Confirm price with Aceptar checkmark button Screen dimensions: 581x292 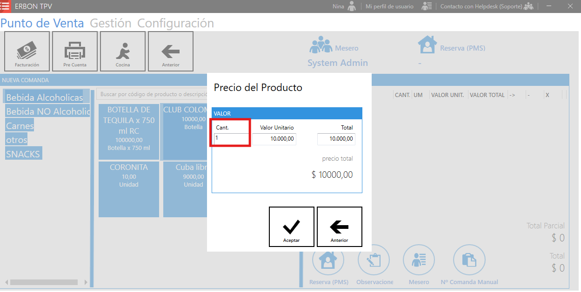click(292, 227)
